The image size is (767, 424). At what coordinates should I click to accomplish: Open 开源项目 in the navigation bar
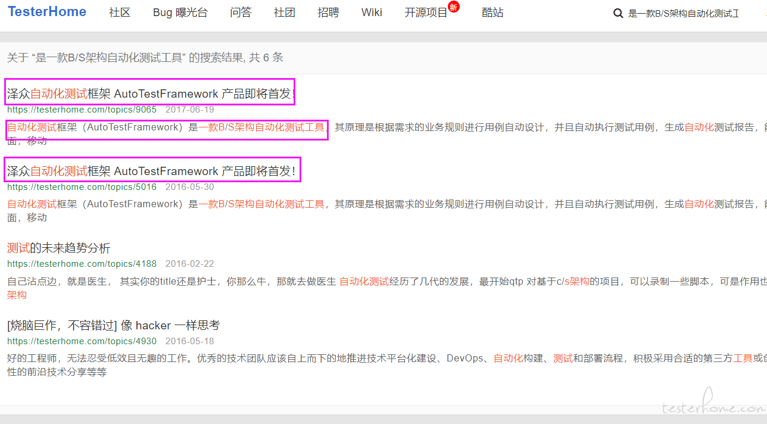point(426,13)
